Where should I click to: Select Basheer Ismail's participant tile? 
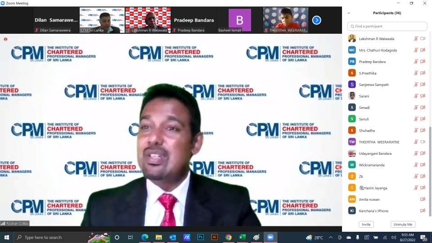(240, 20)
